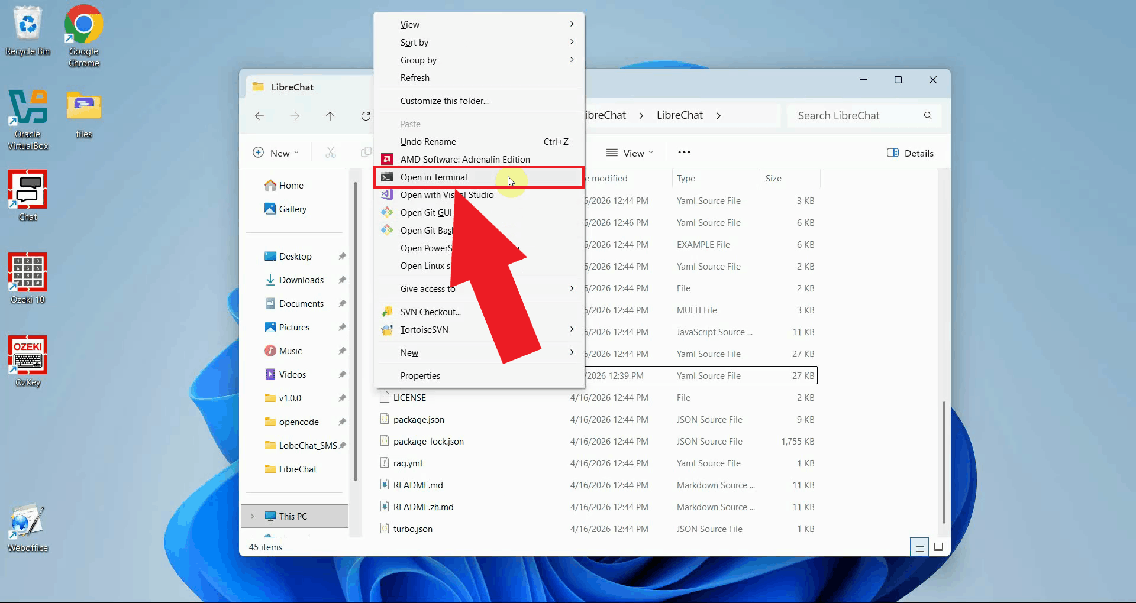Choose Customize this folder from context menu

(x=479, y=101)
